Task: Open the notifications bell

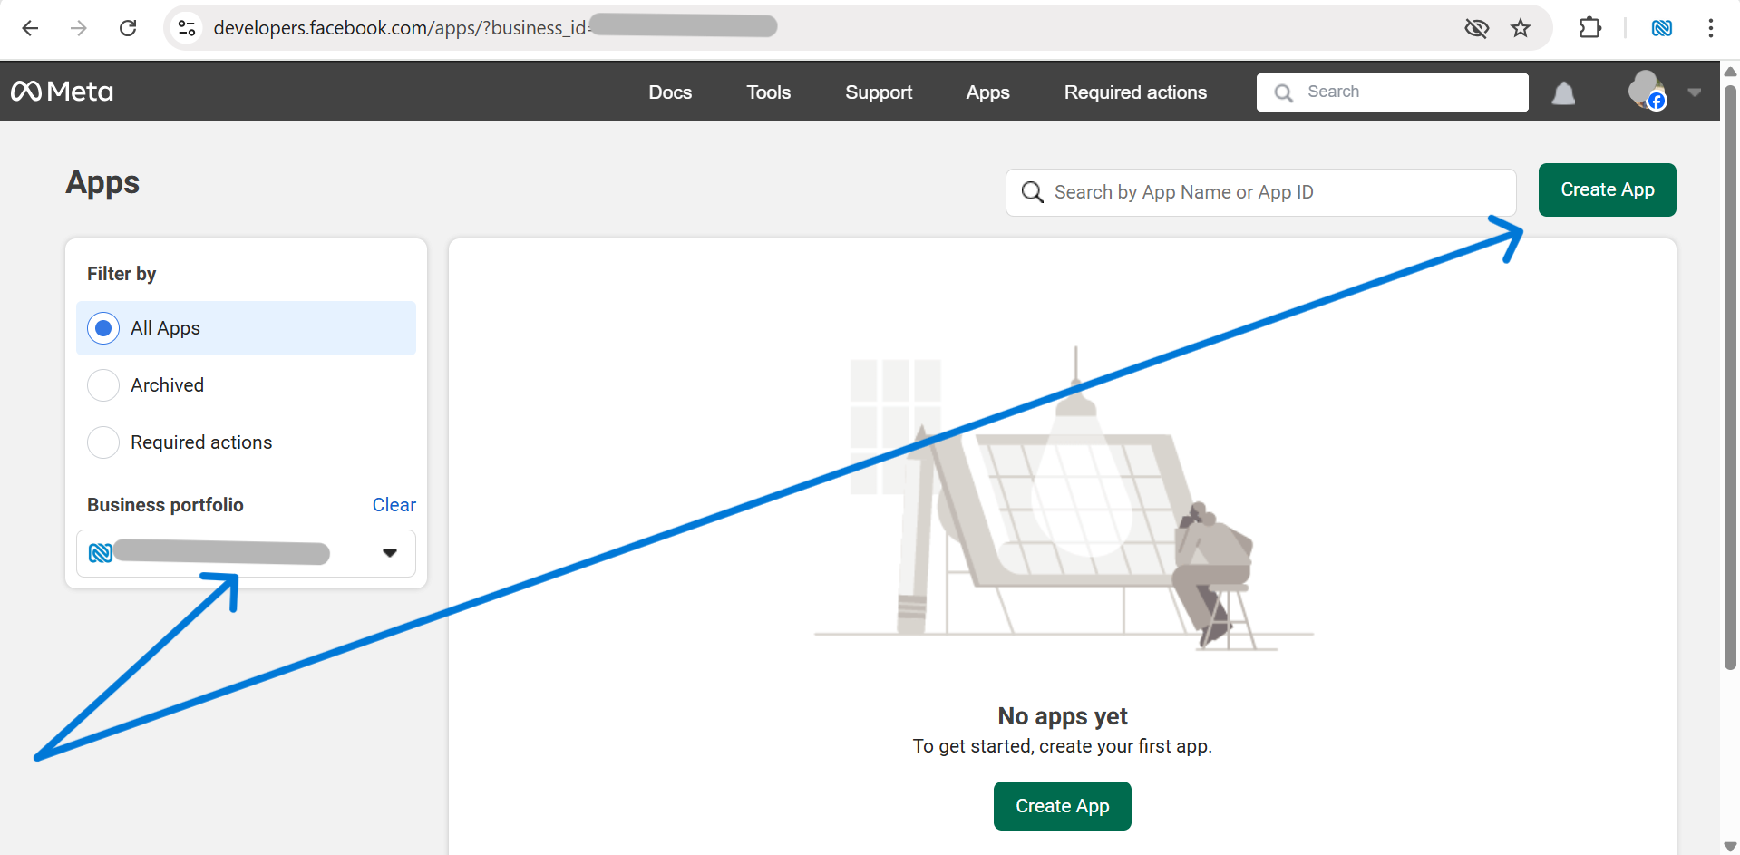Action: coord(1563,92)
